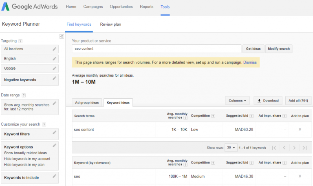
Task: Click the product or service input field
Action: [156, 49]
